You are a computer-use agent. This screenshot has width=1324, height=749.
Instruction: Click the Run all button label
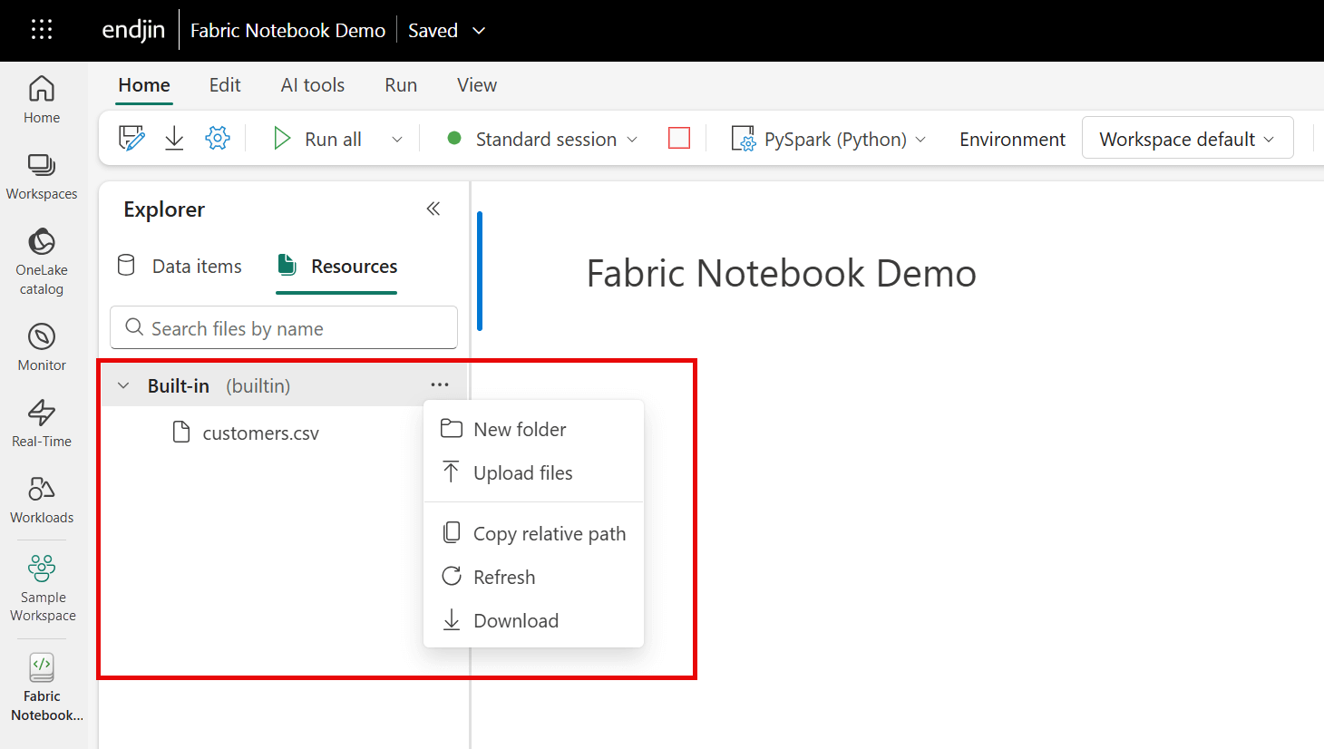tap(333, 139)
